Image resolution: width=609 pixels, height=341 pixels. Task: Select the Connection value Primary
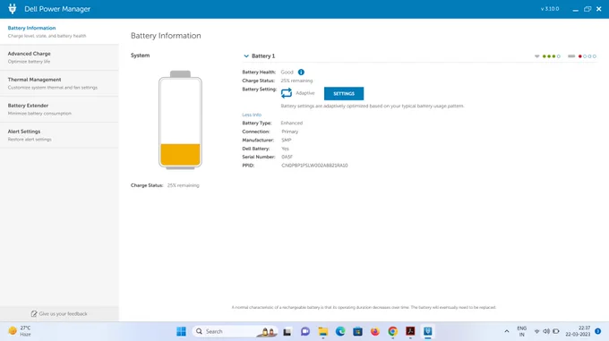tap(290, 132)
